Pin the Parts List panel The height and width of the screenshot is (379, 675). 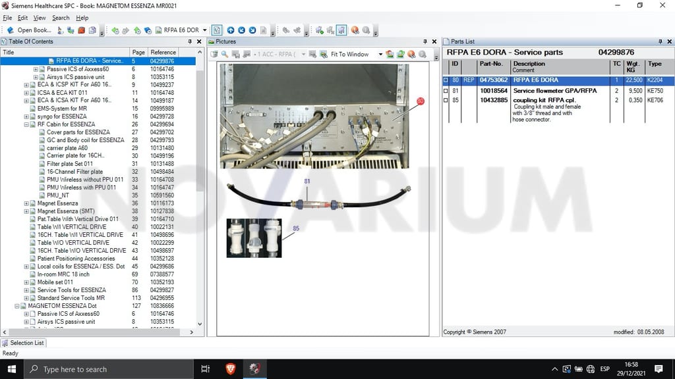click(660, 41)
